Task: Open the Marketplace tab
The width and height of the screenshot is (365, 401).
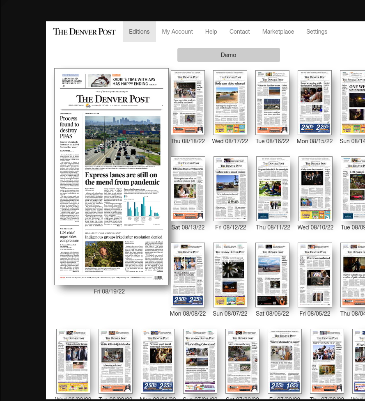Action: [x=278, y=32]
